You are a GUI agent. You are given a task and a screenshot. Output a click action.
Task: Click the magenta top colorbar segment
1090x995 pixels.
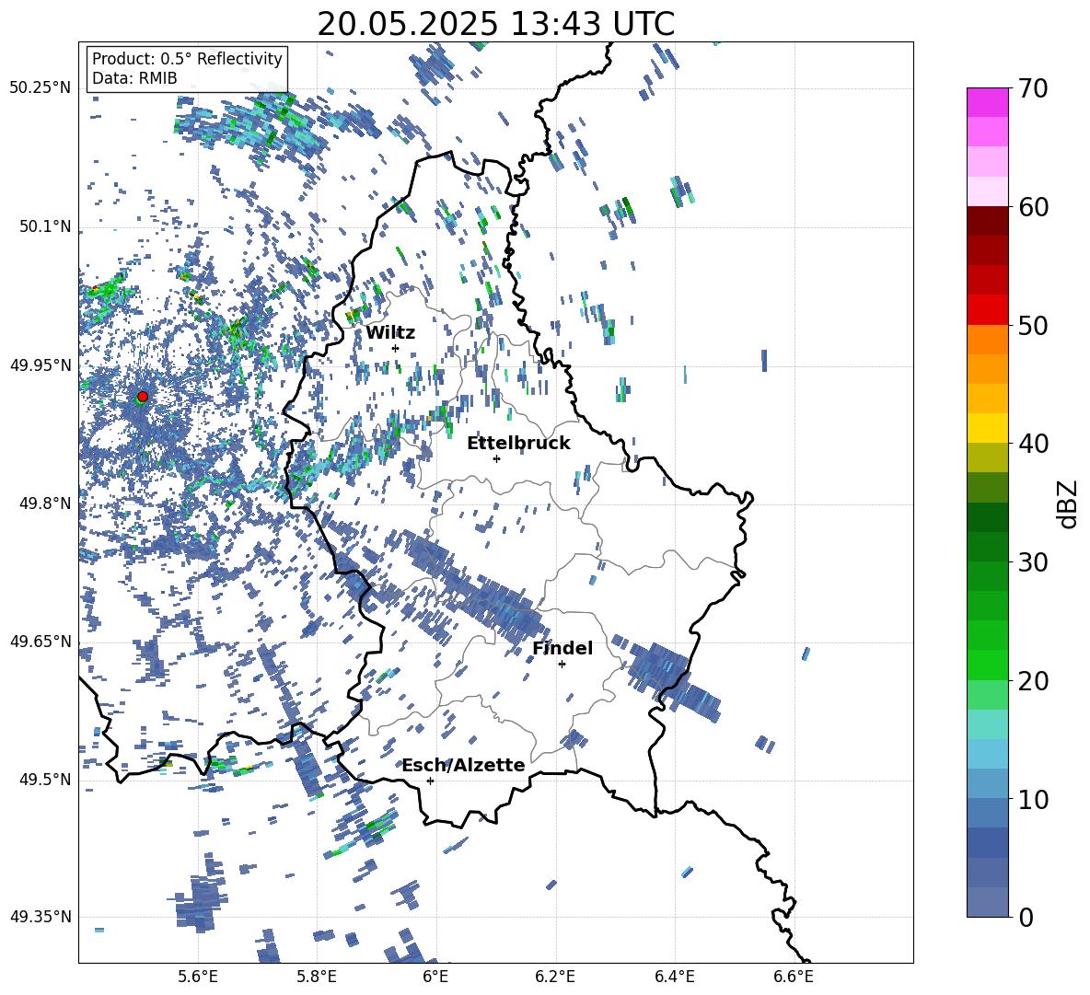(987, 103)
